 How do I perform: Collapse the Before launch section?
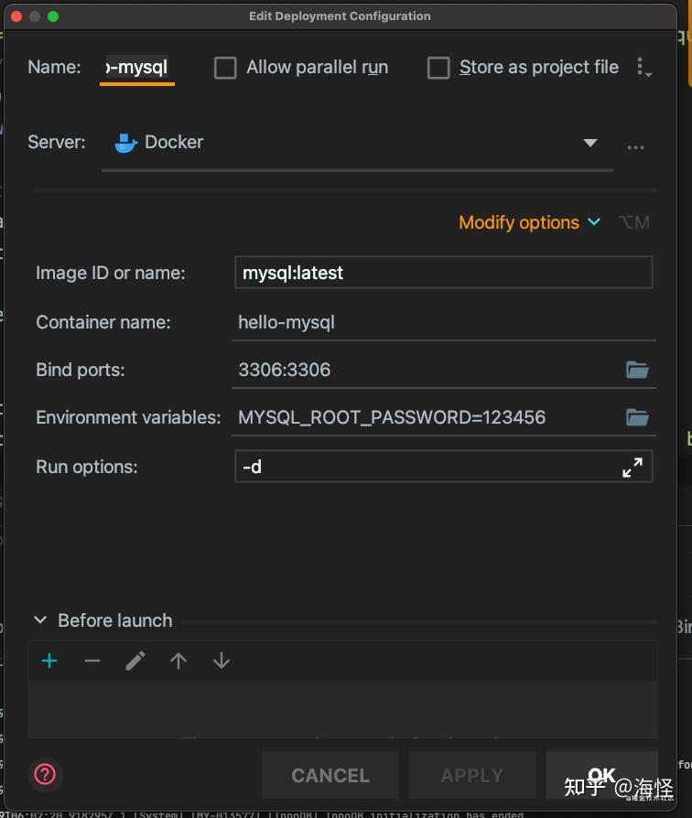coord(40,620)
